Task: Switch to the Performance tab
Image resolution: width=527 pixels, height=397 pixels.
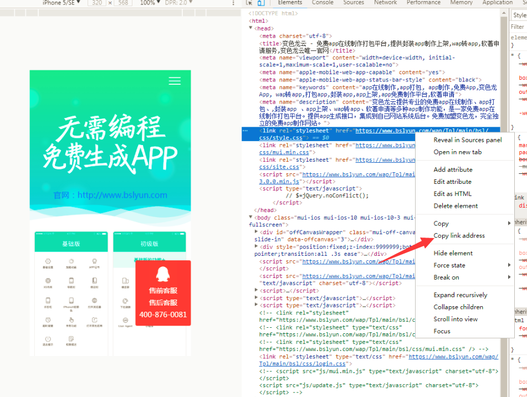Action: coord(423,3)
